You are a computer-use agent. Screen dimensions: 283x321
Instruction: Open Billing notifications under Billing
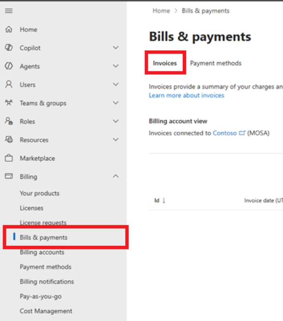coord(47,282)
